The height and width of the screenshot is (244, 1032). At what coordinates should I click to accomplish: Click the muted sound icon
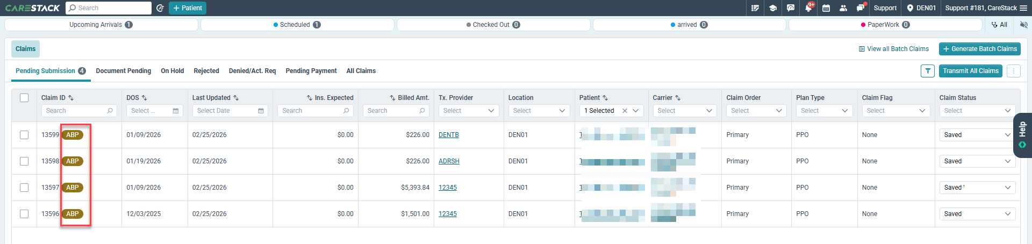coord(1023,25)
